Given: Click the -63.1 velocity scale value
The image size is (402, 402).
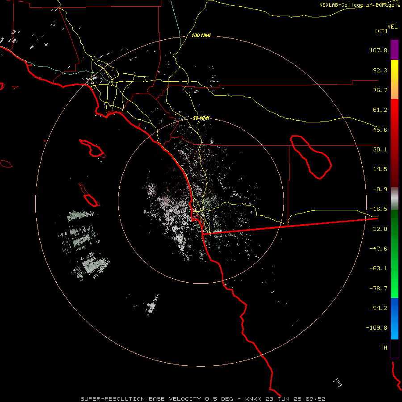Looking at the screenshot, I should pyautogui.click(x=378, y=268).
